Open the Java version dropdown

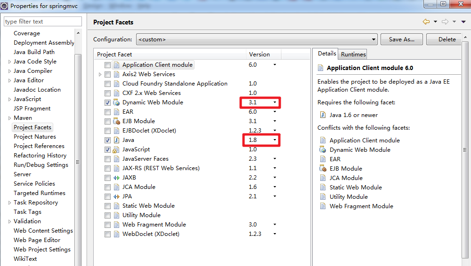point(275,140)
